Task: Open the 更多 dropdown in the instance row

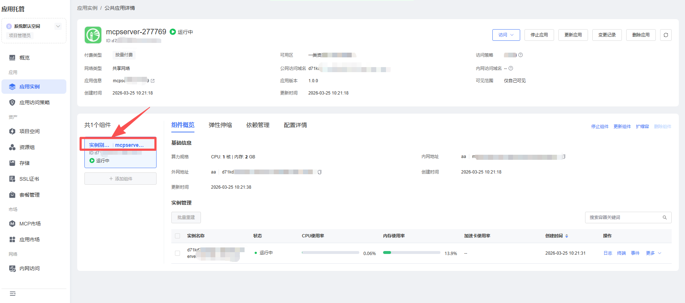Action: click(x=653, y=253)
